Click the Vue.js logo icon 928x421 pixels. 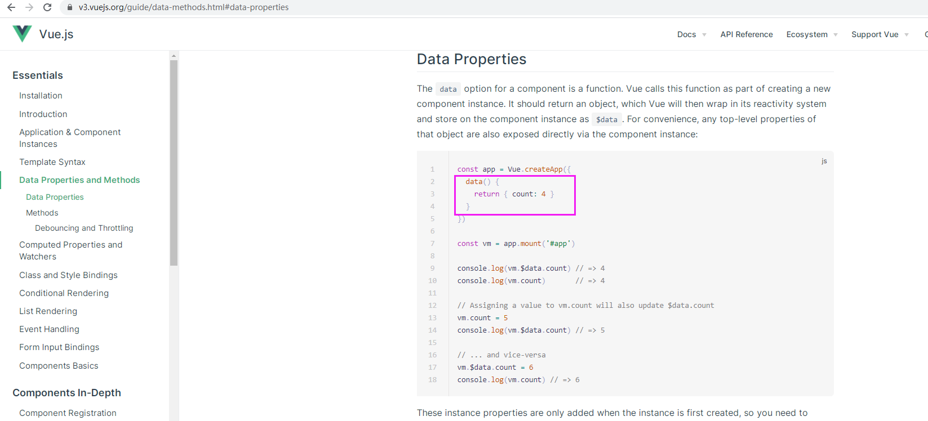(22, 34)
